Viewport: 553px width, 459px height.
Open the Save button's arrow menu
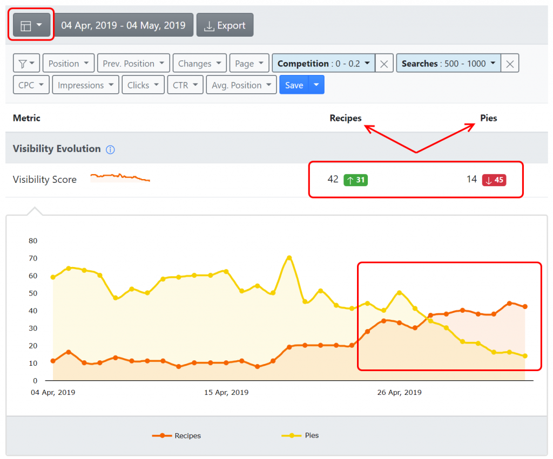pos(316,85)
